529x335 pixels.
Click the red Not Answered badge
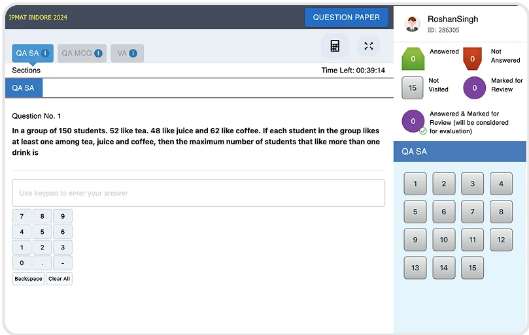click(x=474, y=58)
